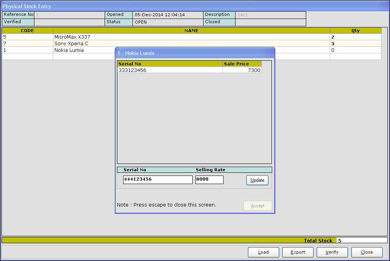Screen dimensions: 390x261
Task: Select the sale price cell 7300
Action: point(242,70)
